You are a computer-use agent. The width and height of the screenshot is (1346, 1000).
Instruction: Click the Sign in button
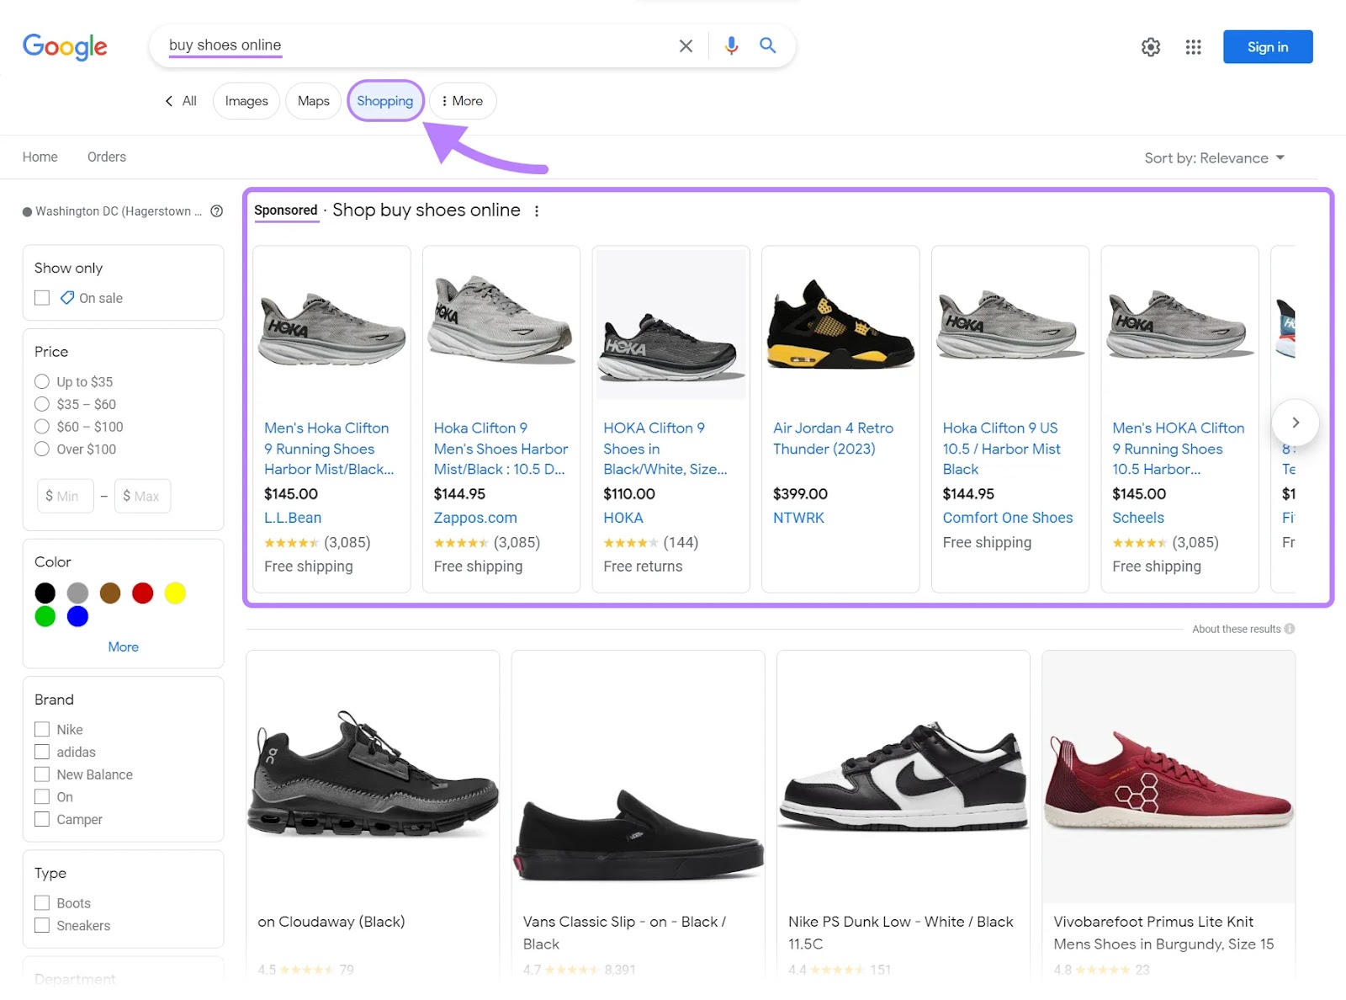click(x=1267, y=47)
